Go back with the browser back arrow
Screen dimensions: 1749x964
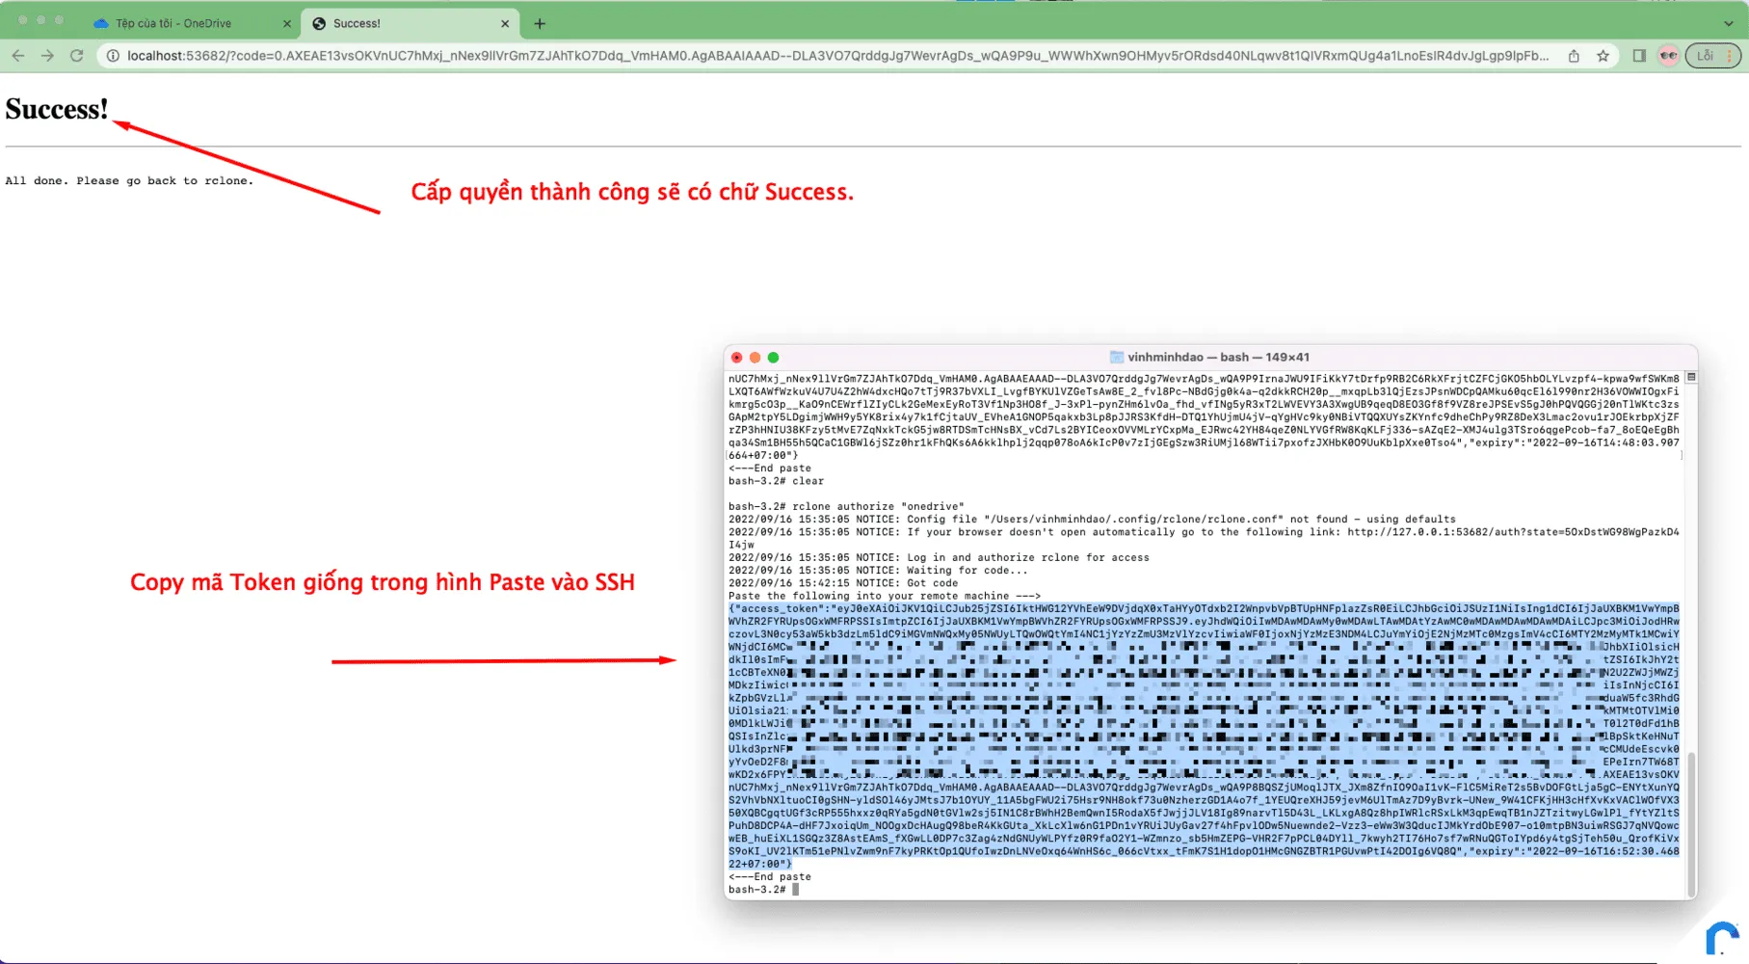tap(18, 56)
